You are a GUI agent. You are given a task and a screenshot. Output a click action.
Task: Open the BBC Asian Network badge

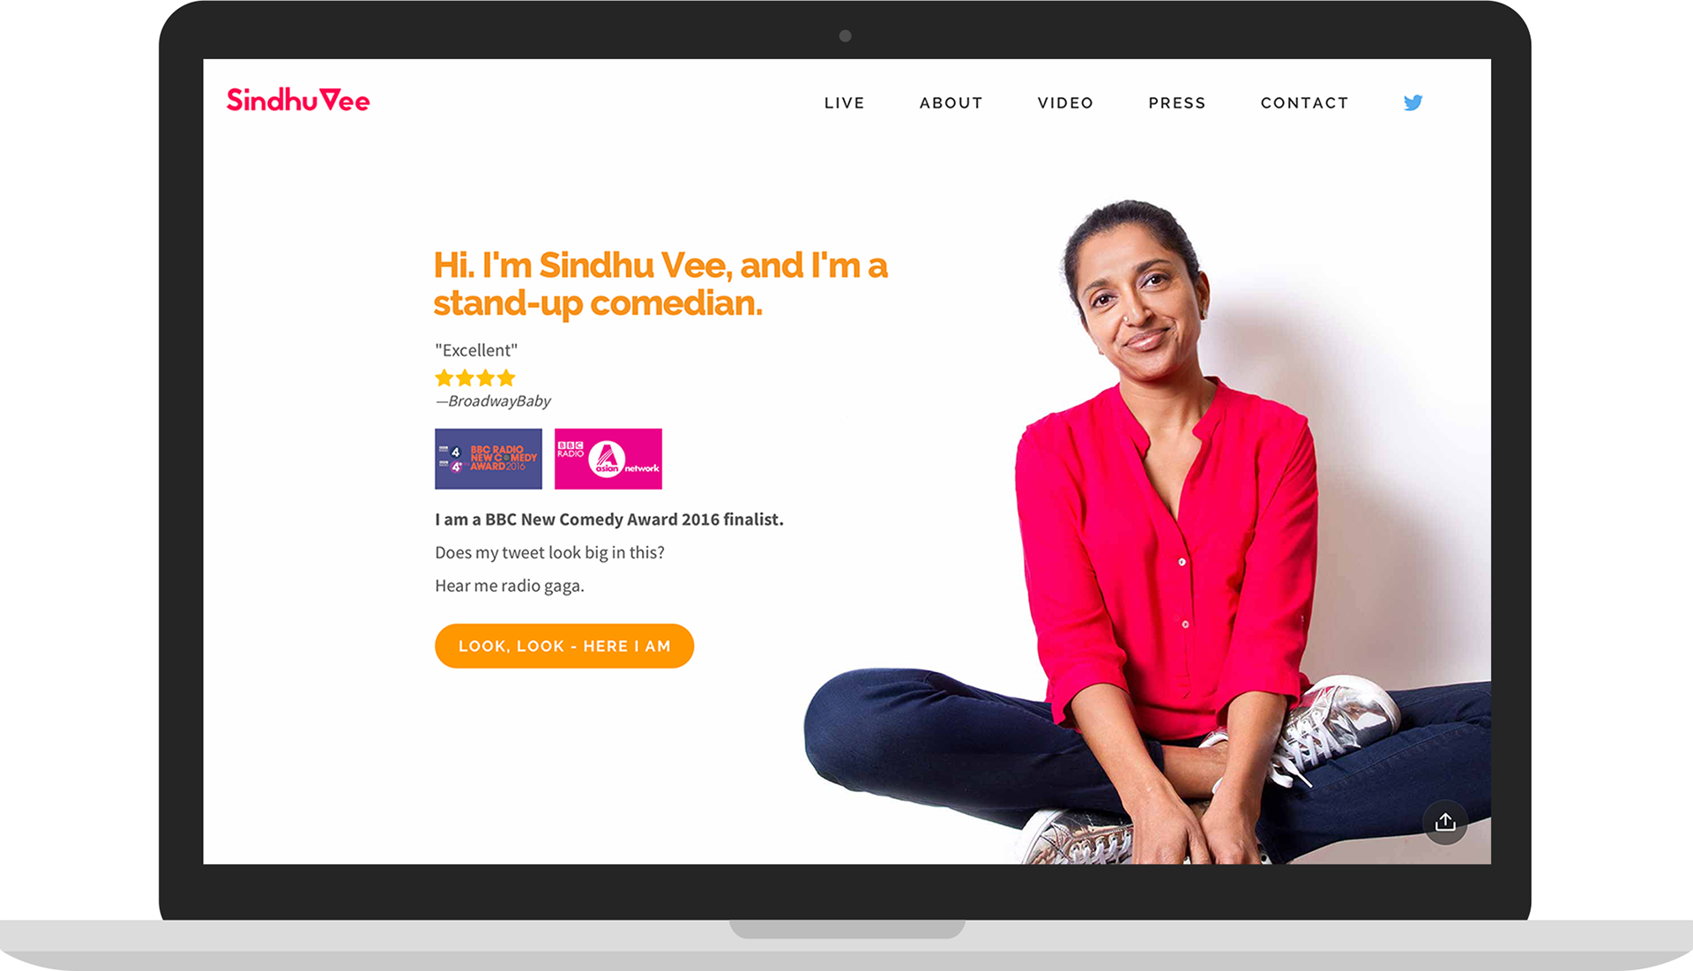pyautogui.click(x=608, y=459)
